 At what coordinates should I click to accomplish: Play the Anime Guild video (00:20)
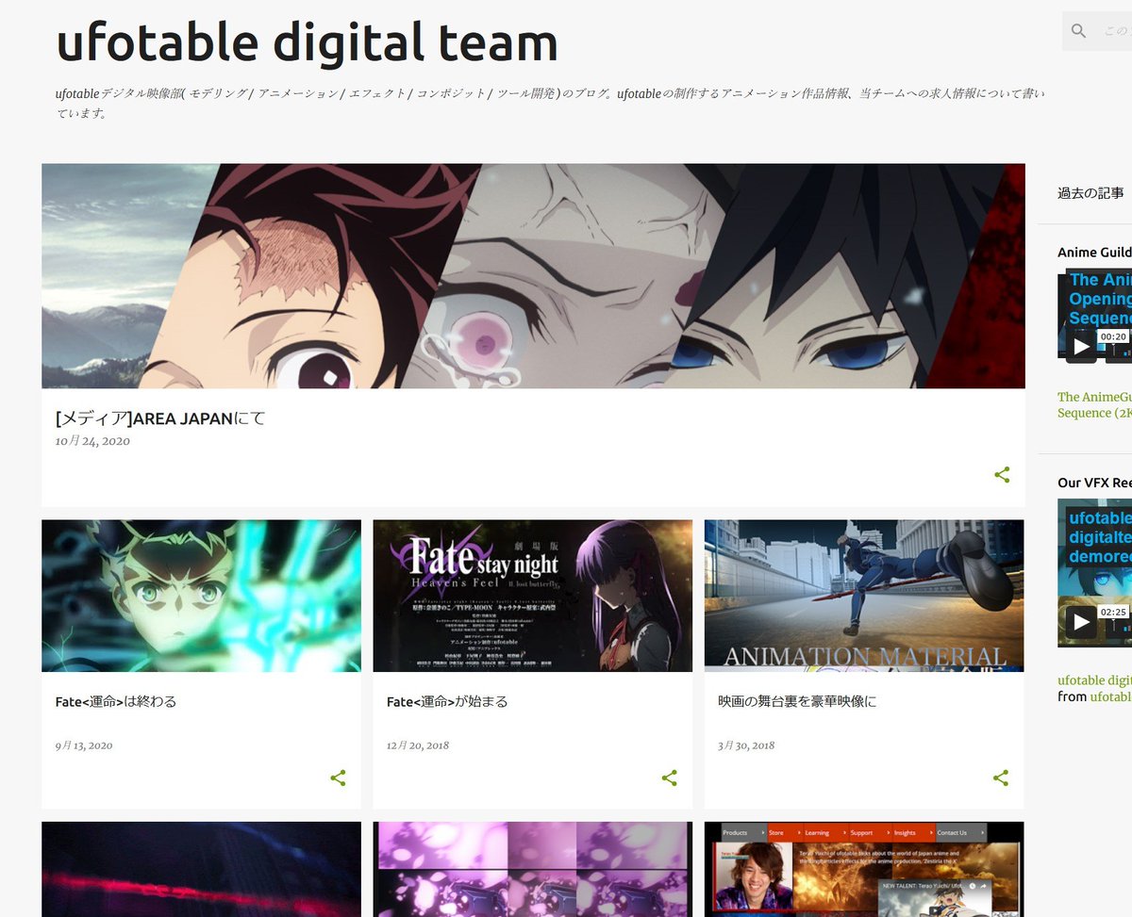click(1081, 346)
